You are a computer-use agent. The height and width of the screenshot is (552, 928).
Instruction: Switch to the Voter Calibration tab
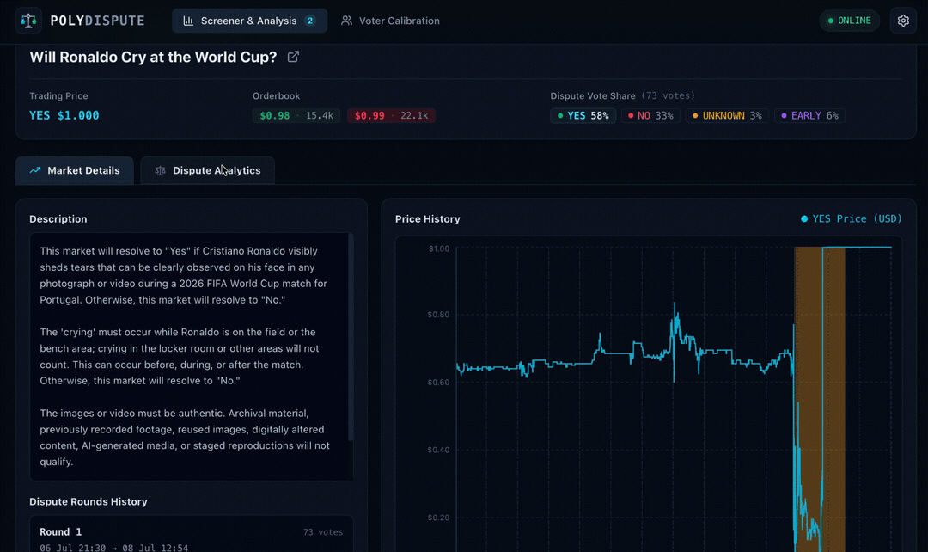point(391,21)
